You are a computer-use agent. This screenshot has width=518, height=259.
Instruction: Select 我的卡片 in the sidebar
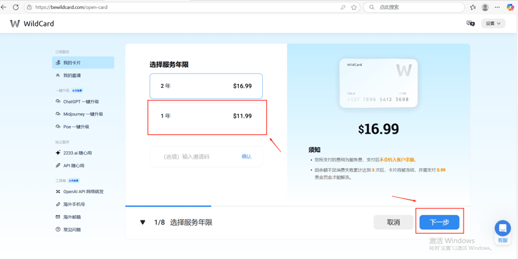tap(83, 63)
